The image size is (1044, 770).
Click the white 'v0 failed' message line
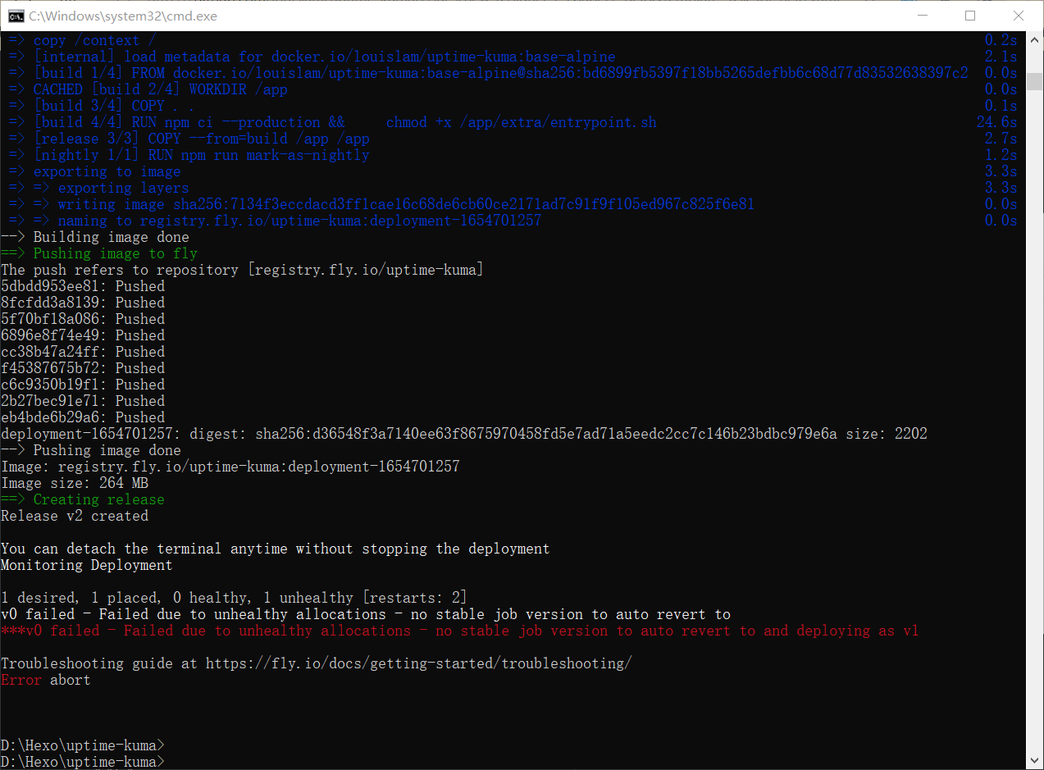point(366,614)
